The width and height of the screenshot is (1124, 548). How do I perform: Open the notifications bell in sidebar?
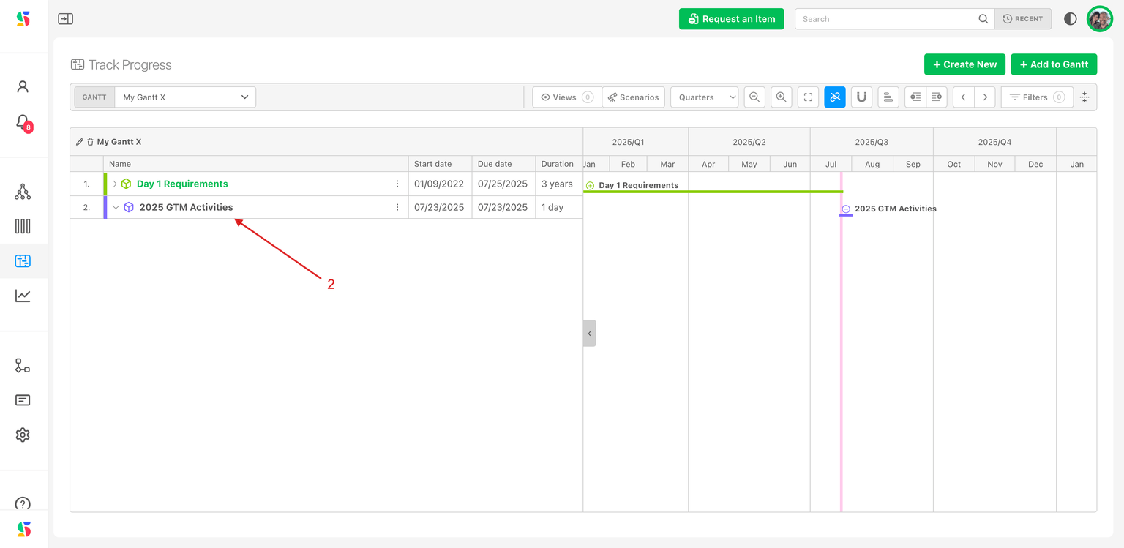pyautogui.click(x=23, y=121)
